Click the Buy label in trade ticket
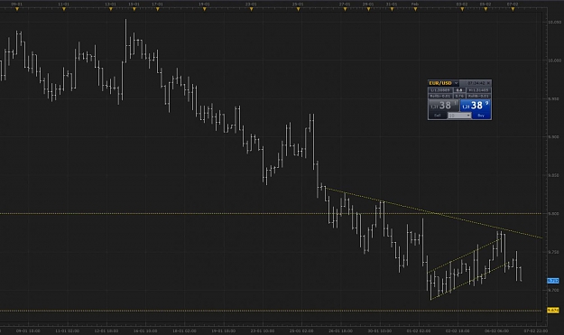The image size is (564, 335). [x=481, y=116]
